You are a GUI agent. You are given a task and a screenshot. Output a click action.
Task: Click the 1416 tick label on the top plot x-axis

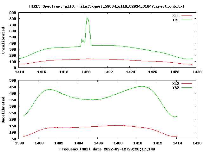(42, 72)
